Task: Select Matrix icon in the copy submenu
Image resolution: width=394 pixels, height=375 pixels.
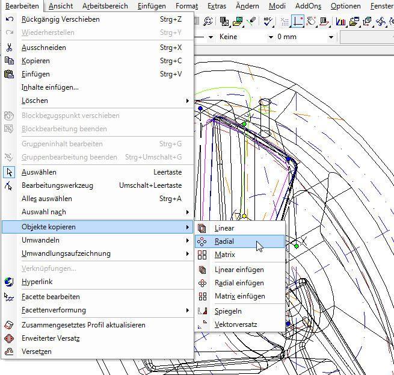Action: (202, 255)
